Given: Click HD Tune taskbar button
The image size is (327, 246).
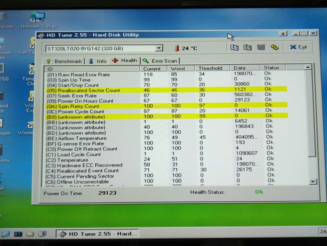Looking at the screenshot, I should pyautogui.click(x=97, y=234).
